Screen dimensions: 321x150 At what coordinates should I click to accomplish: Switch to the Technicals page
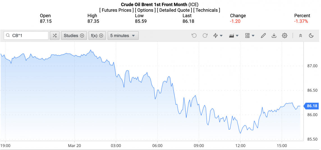(207, 10)
